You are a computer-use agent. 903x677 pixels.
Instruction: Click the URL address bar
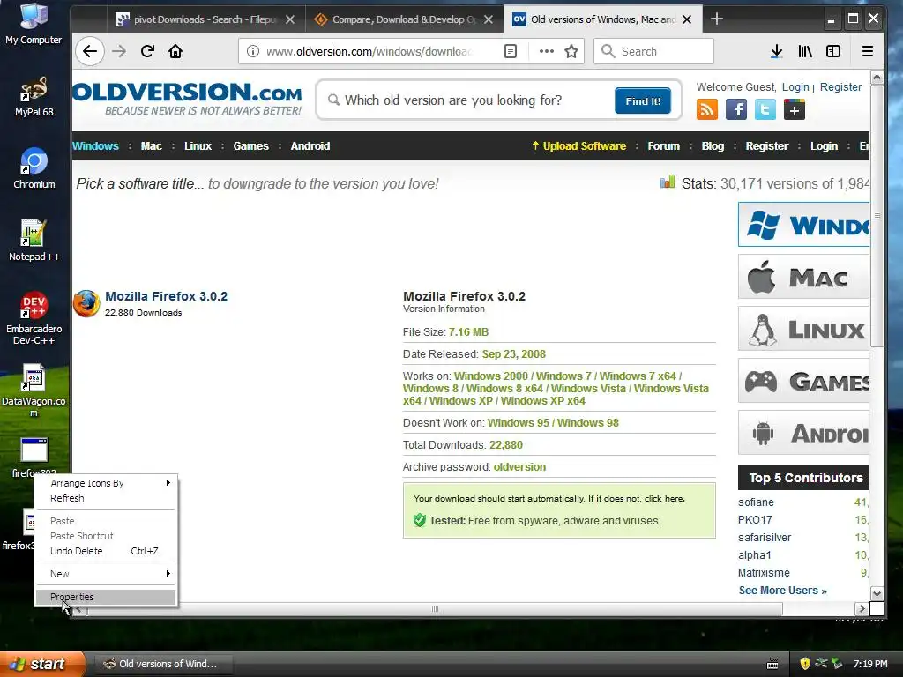pos(369,51)
